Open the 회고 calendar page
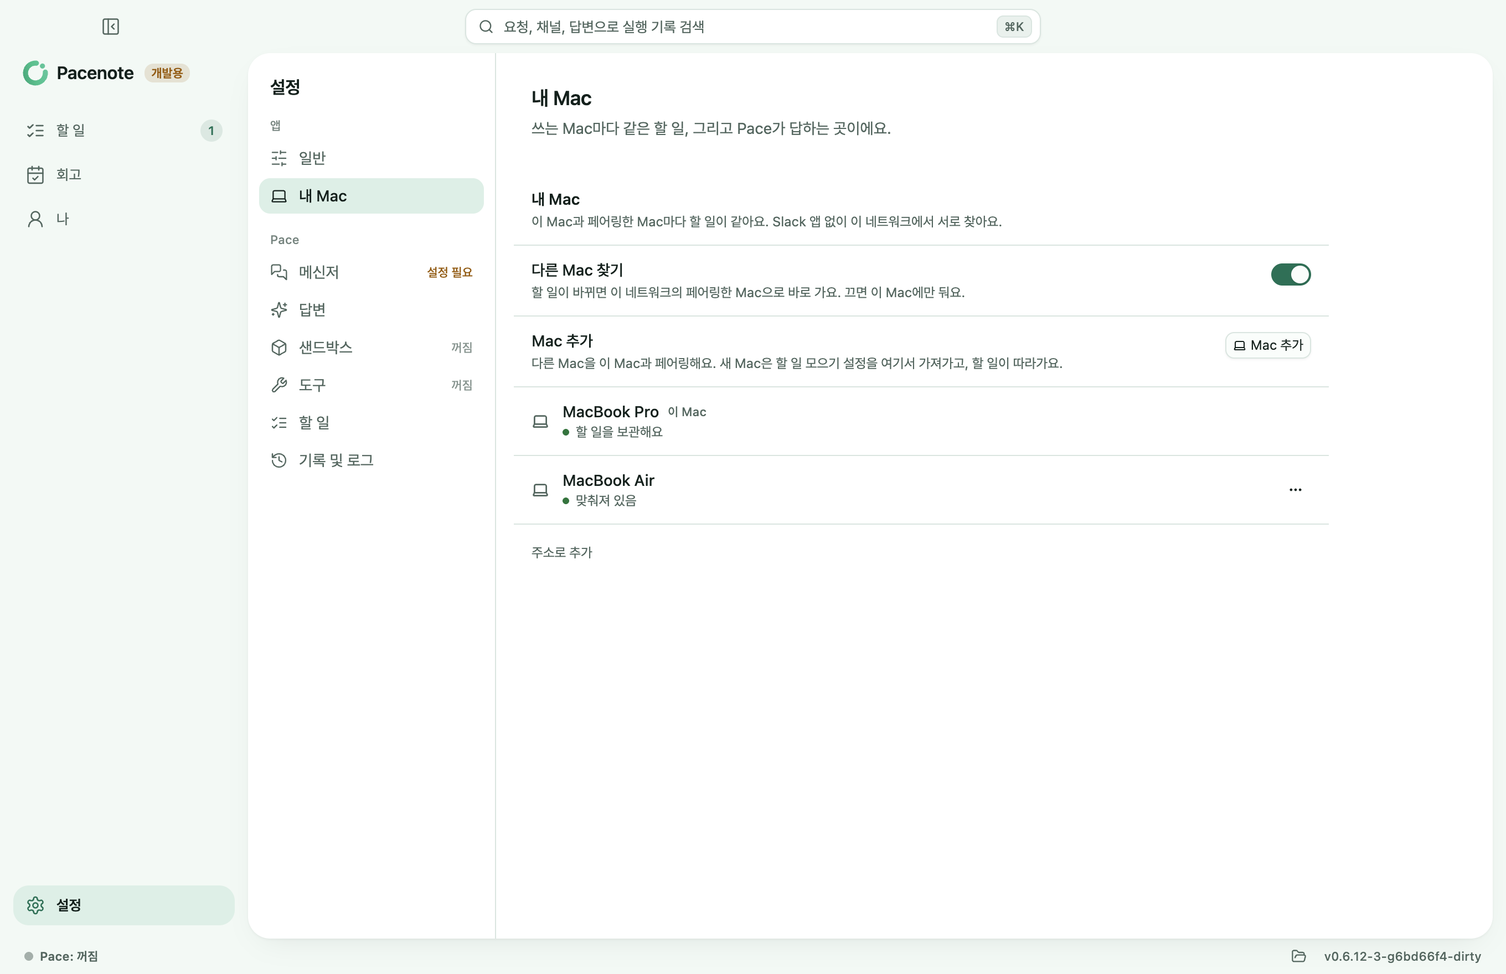Image resolution: width=1506 pixels, height=974 pixels. tap(123, 174)
